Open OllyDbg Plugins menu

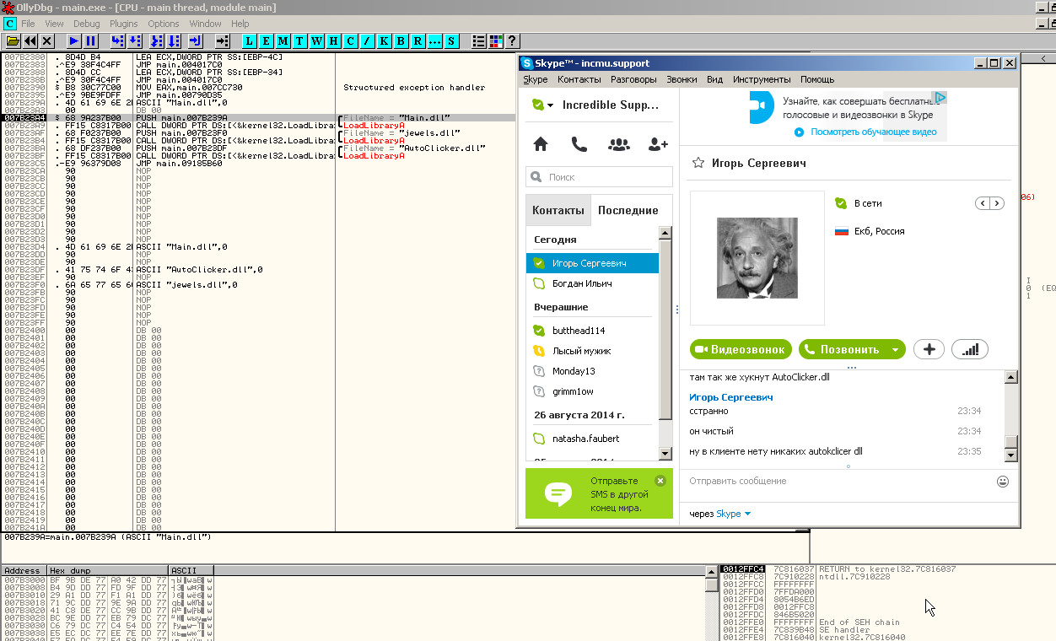(x=124, y=24)
